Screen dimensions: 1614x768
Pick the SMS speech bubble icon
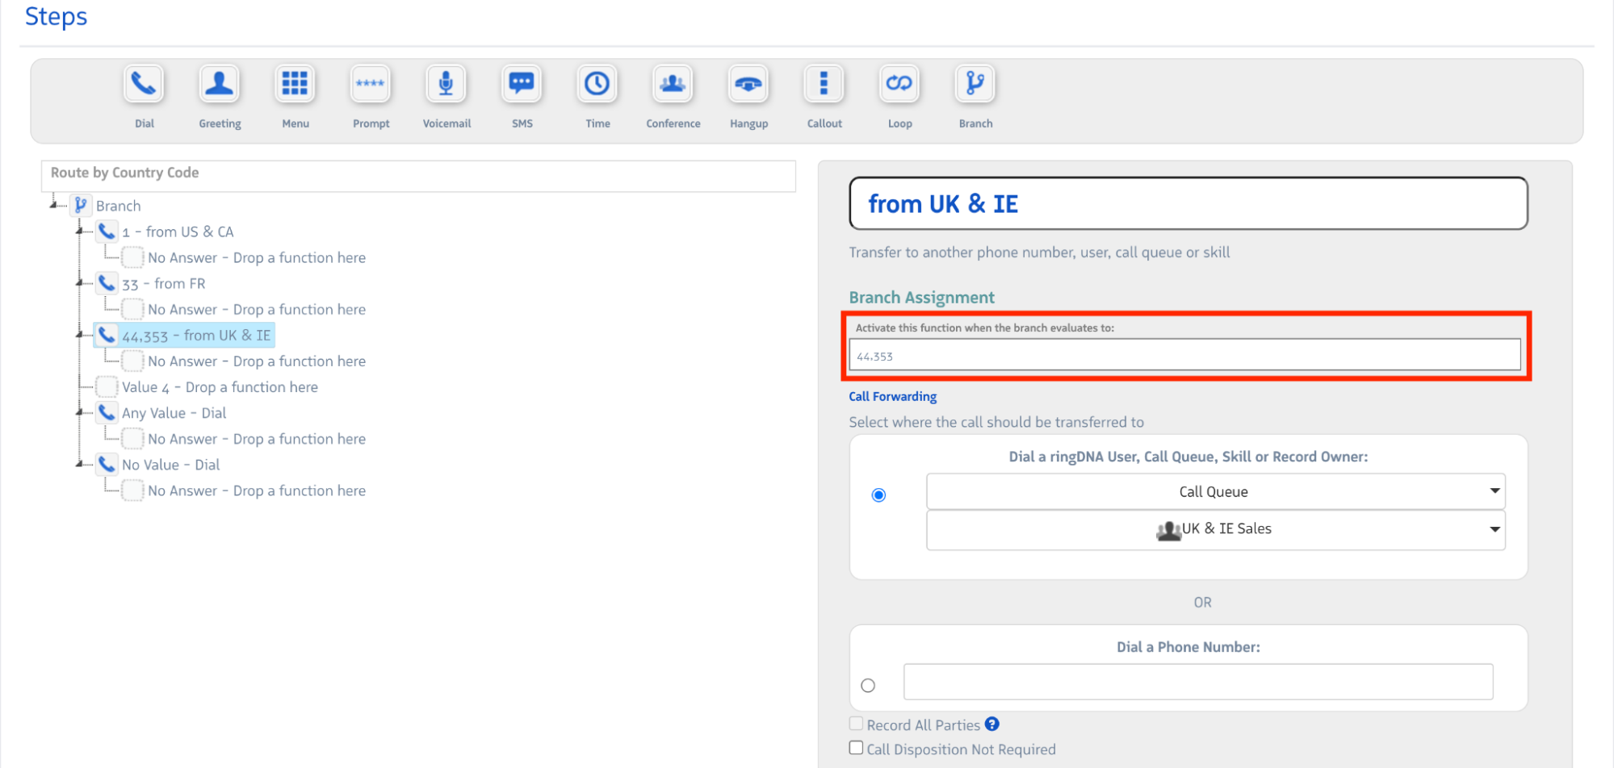[x=522, y=84]
